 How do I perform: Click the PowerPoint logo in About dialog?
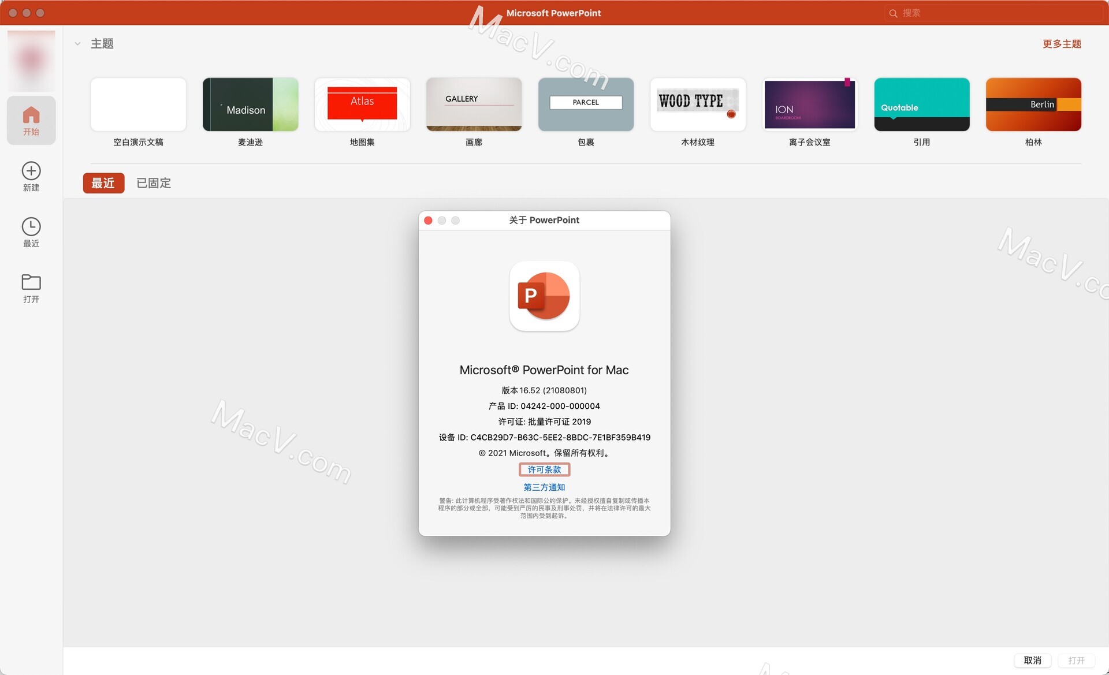(x=544, y=296)
